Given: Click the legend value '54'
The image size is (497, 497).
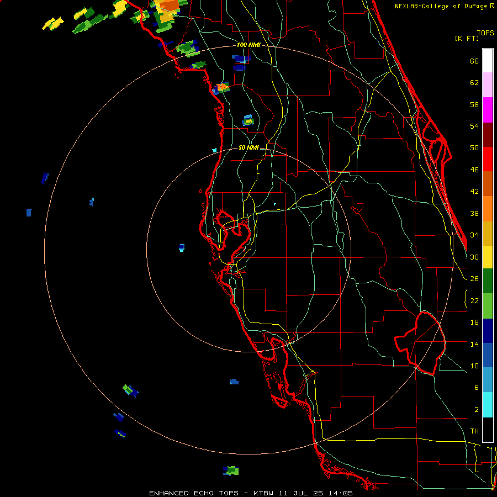Looking at the screenshot, I should tap(474, 126).
